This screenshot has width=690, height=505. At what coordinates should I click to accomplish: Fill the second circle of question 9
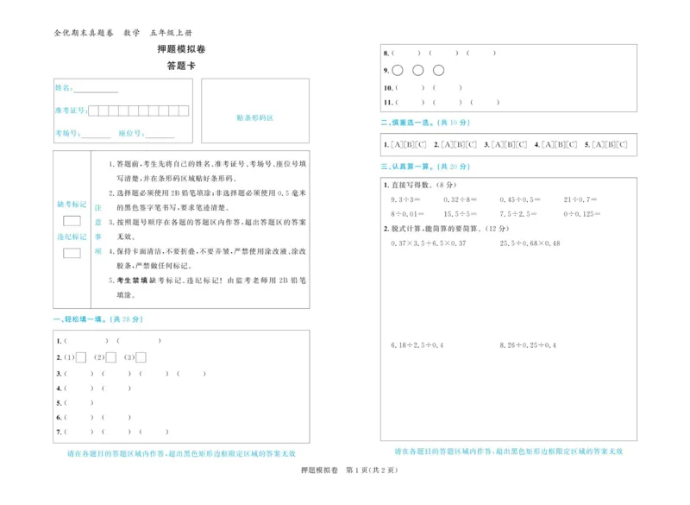(418, 70)
